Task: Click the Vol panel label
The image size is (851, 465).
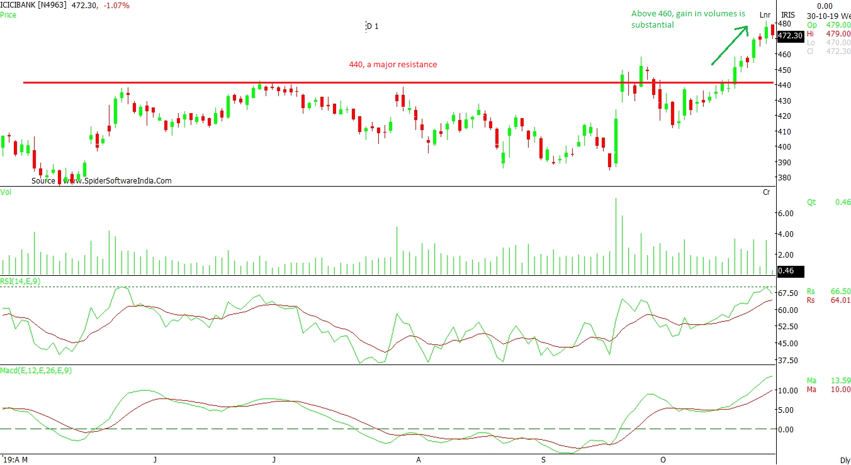Action: coord(6,192)
